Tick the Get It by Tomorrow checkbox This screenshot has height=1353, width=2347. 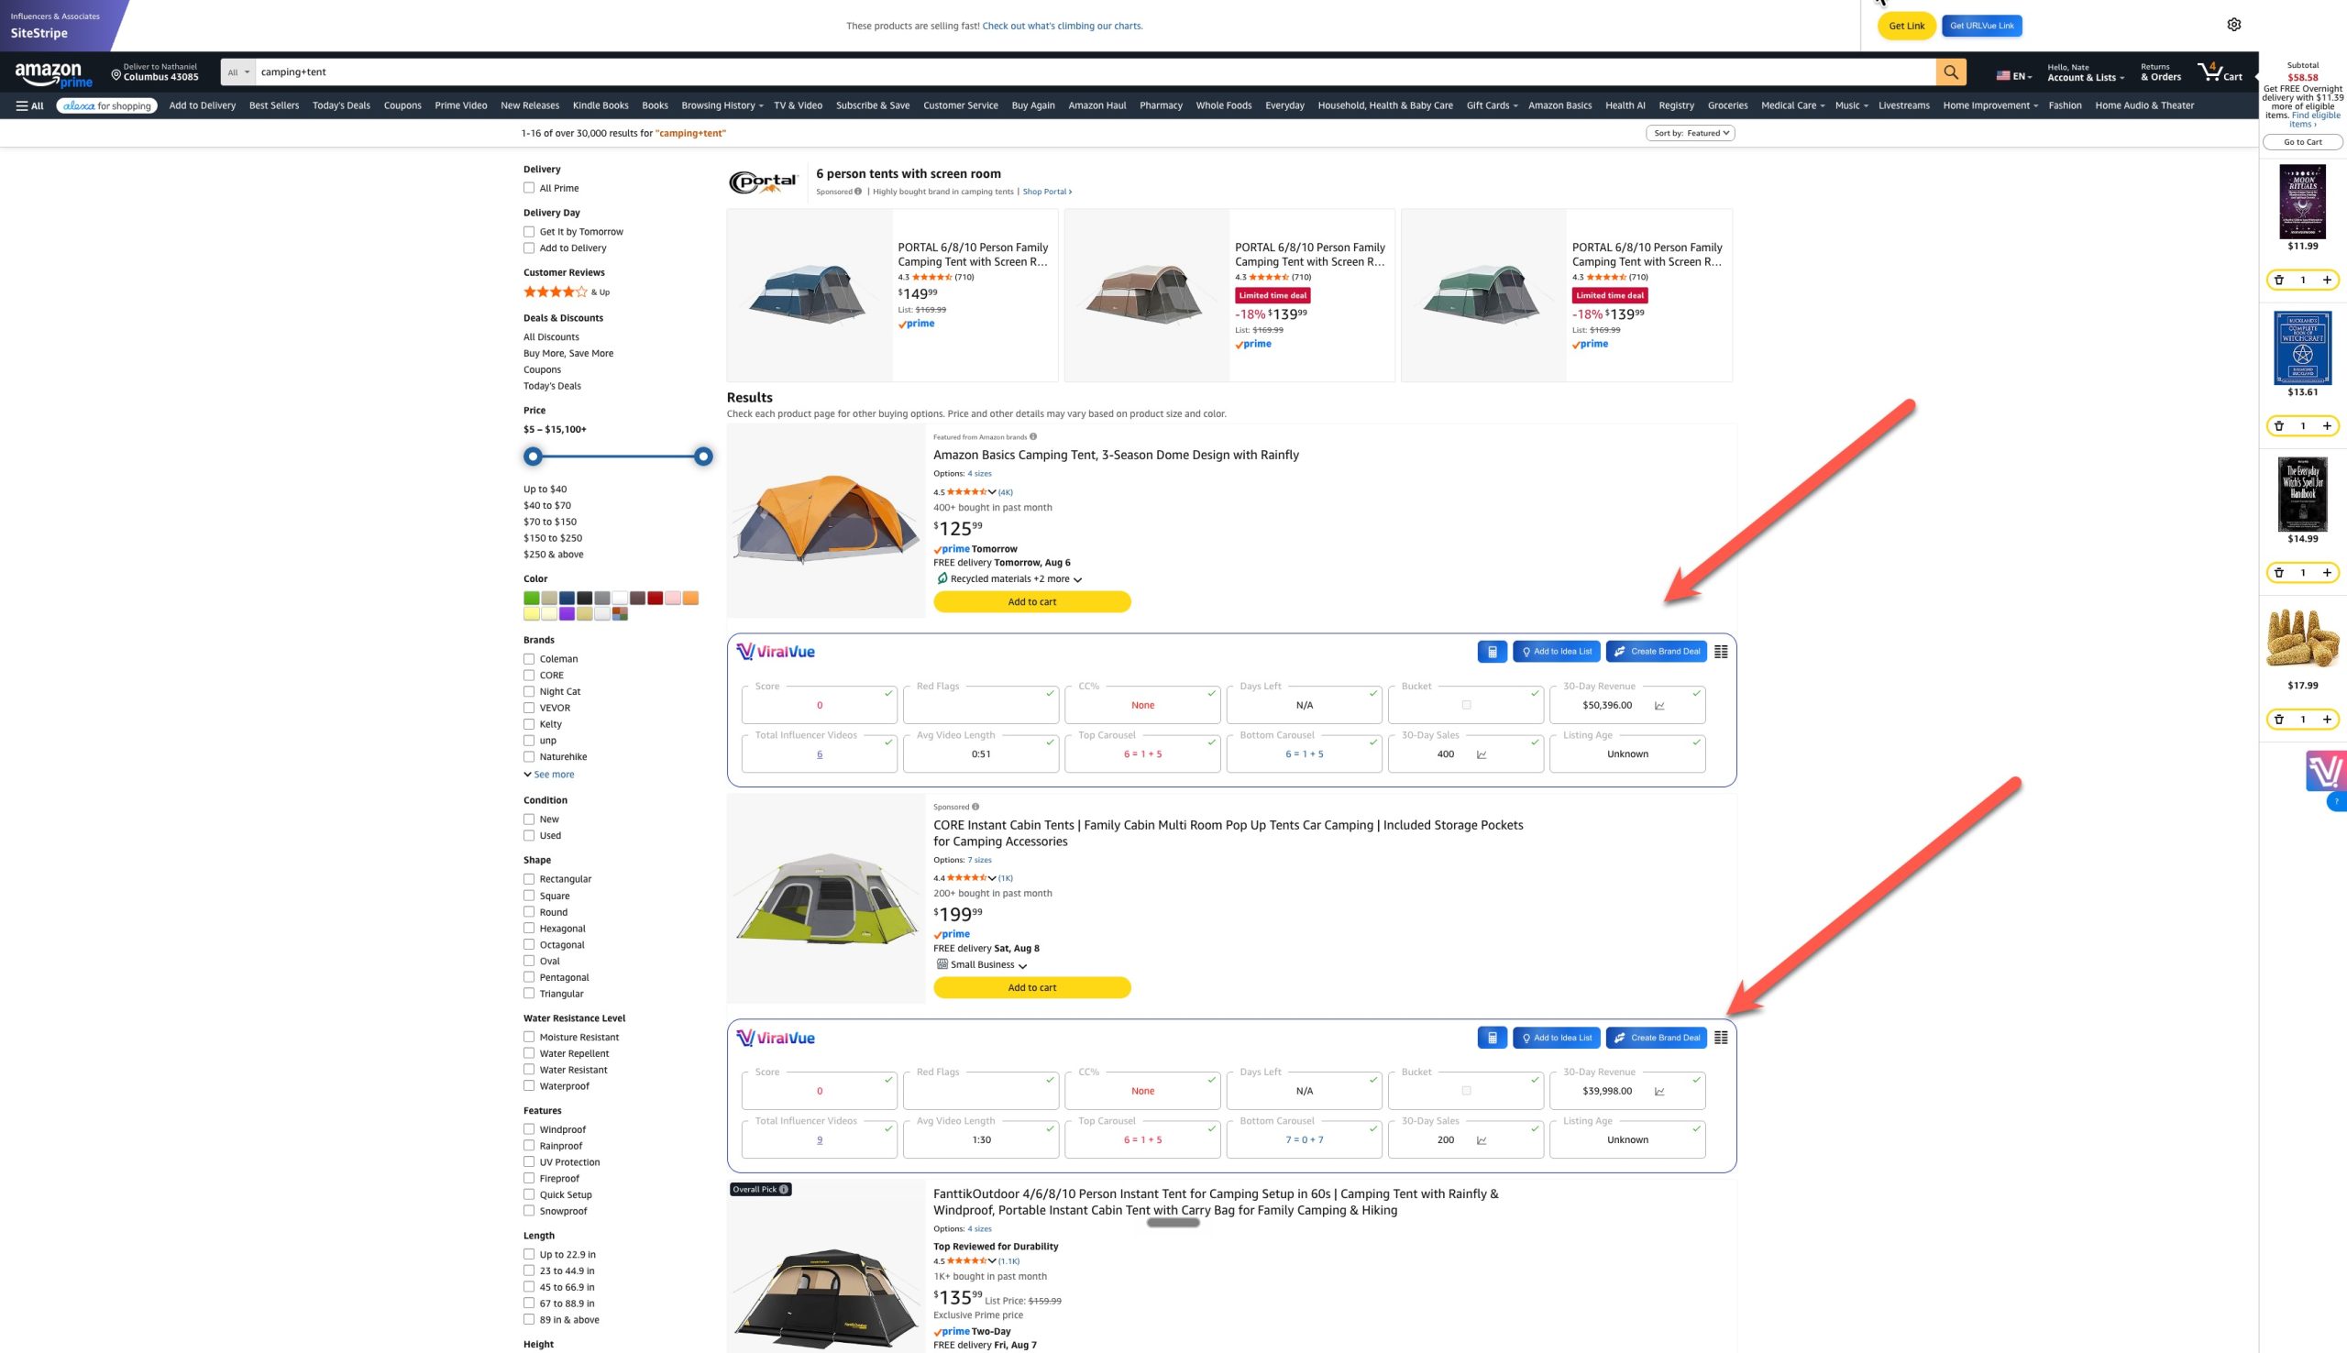click(x=529, y=231)
